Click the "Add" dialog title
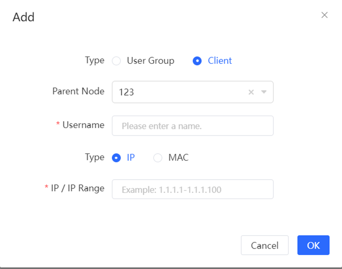Image resolution: width=342 pixels, height=269 pixels. pyautogui.click(x=23, y=17)
